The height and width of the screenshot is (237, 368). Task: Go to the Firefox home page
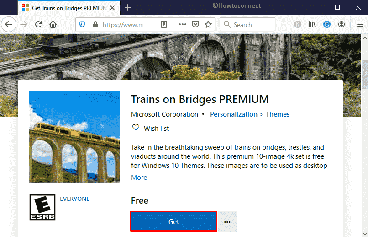(x=53, y=25)
